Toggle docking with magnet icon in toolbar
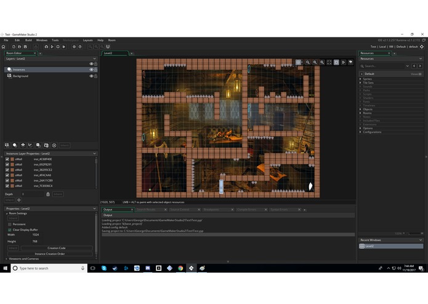The width and height of the screenshot is (428, 304). pyautogui.click(x=108, y=47)
